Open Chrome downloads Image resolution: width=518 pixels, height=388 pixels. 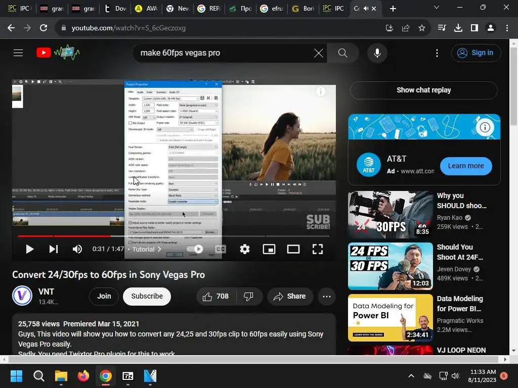(x=458, y=28)
